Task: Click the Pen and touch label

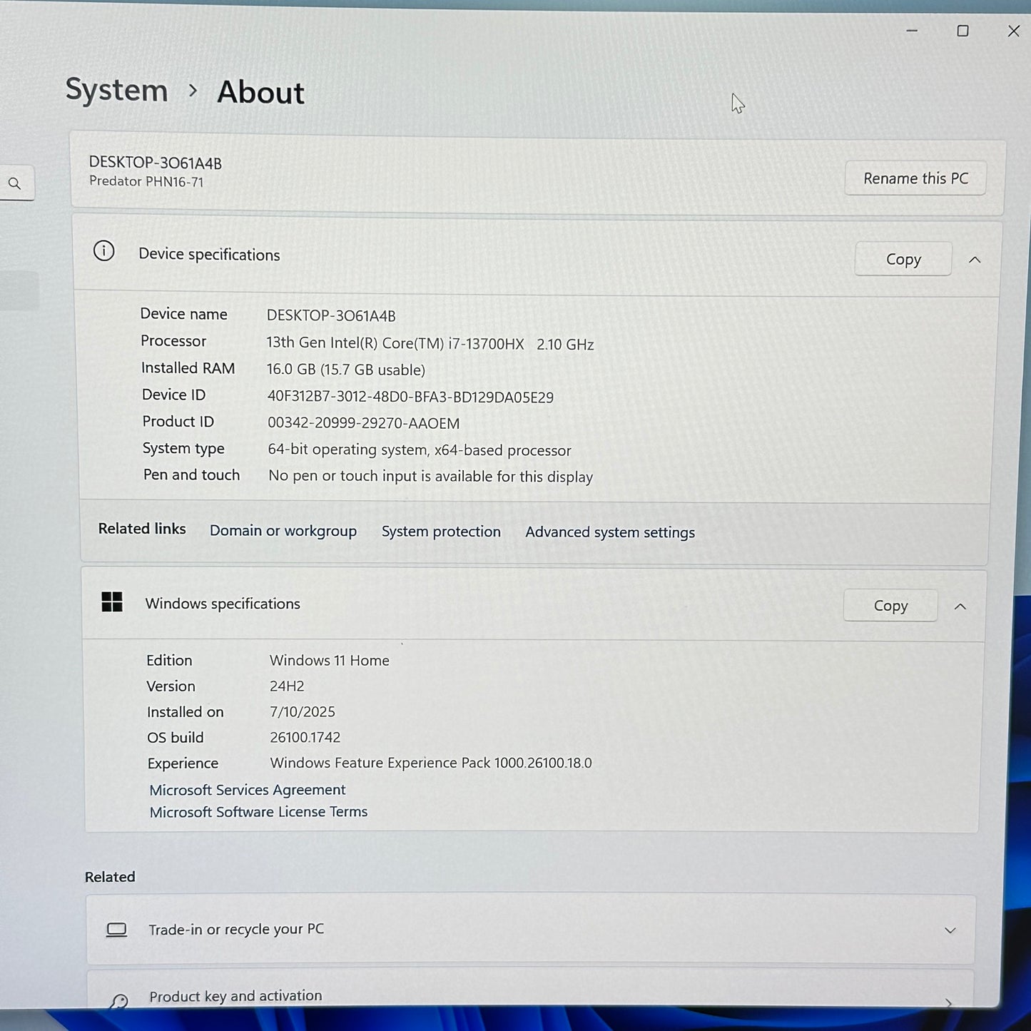Action: pos(192,475)
